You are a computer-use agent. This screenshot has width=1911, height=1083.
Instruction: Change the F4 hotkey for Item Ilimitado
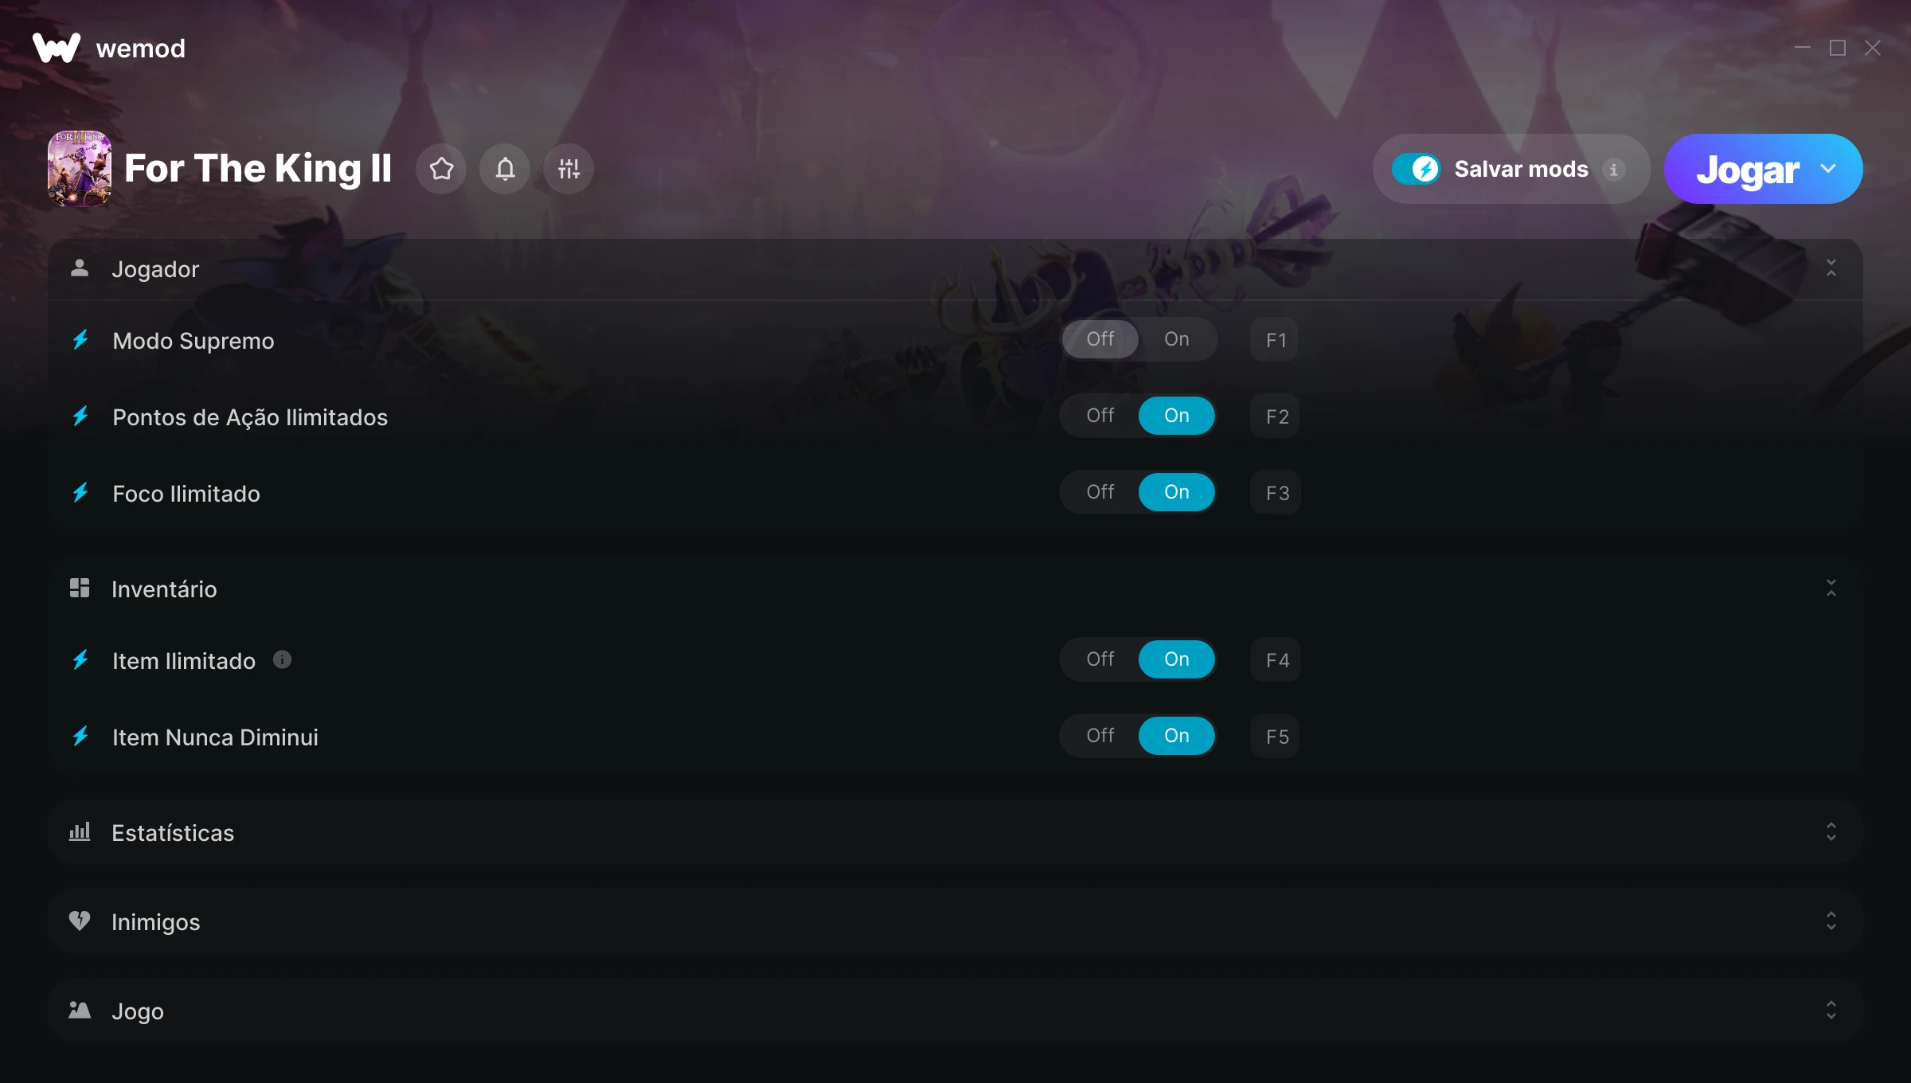pyautogui.click(x=1276, y=659)
